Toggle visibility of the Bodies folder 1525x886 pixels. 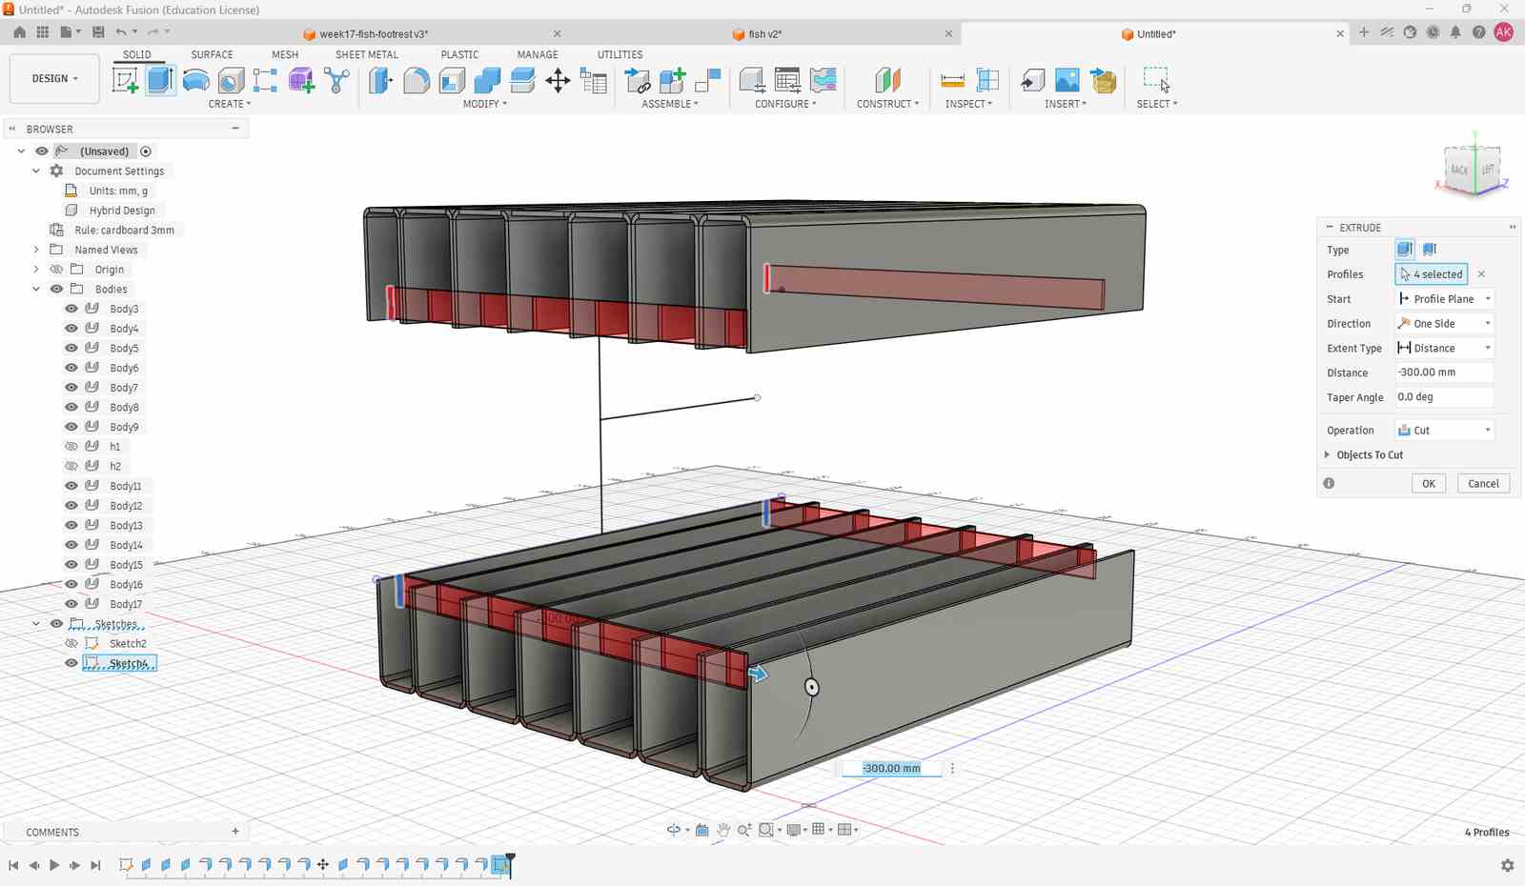[x=56, y=289]
